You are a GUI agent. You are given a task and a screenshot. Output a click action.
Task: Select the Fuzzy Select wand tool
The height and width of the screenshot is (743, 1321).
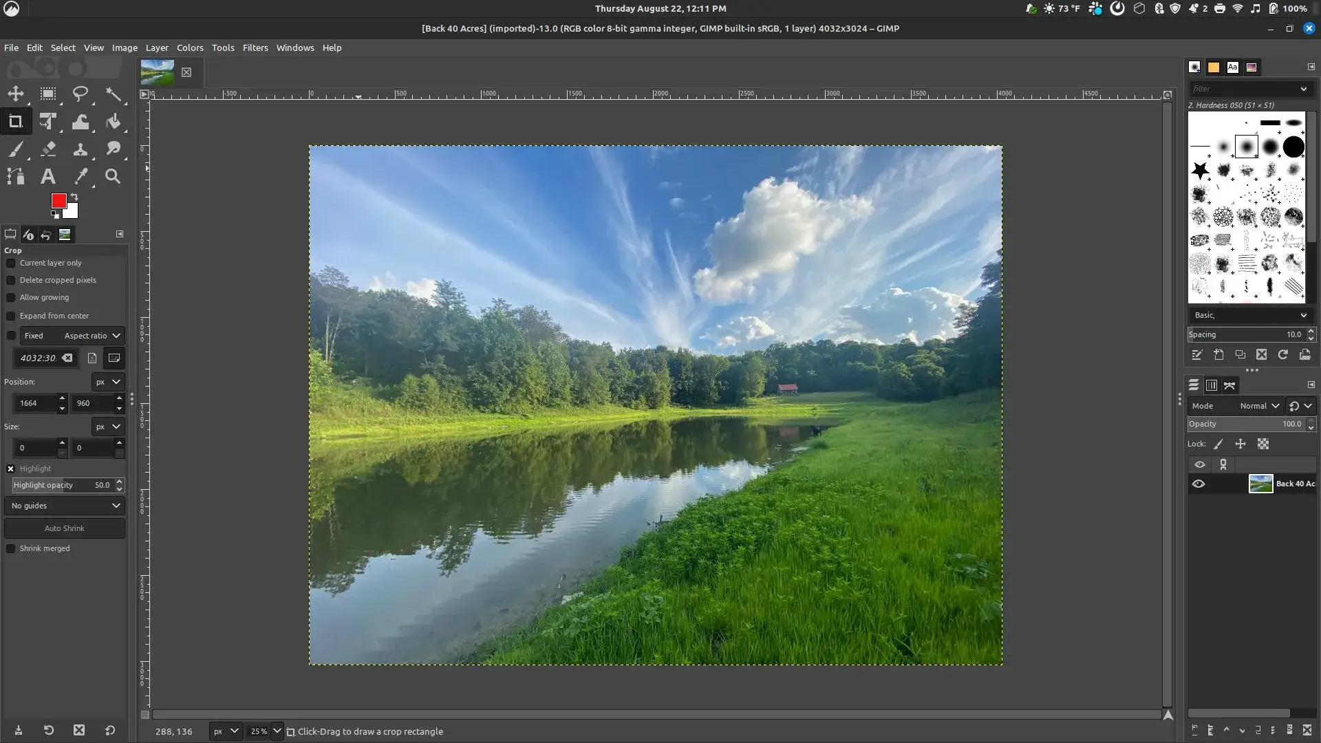tap(114, 94)
